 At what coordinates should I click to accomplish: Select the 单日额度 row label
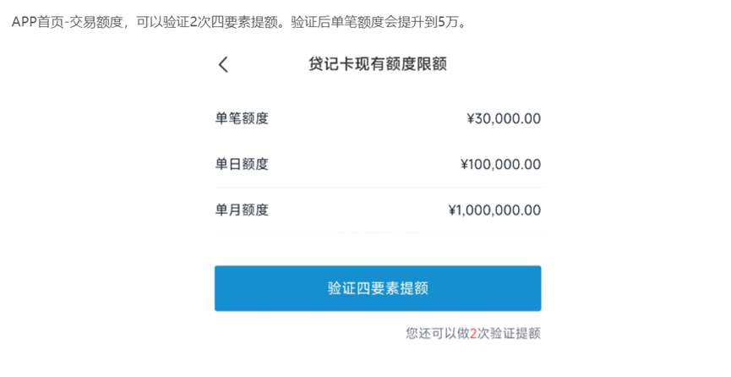pos(242,164)
